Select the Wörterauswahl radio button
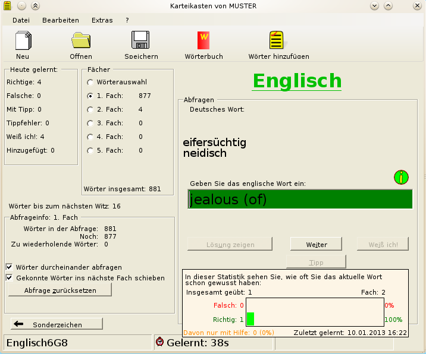 90,82
